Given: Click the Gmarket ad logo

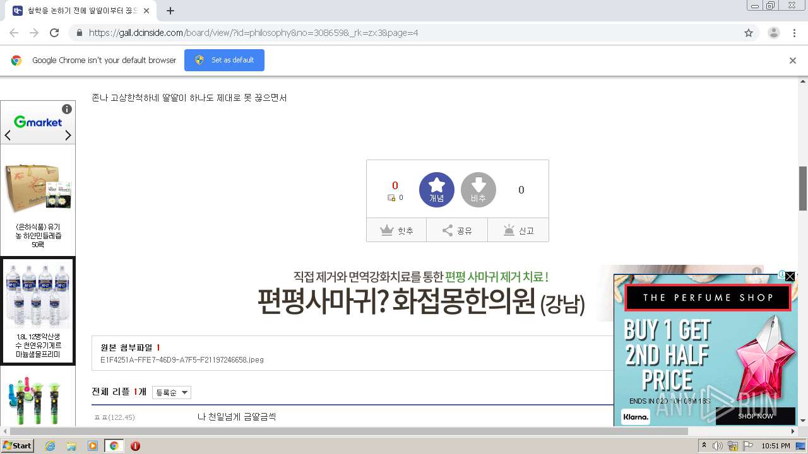Looking at the screenshot, I should click(38, 122).
